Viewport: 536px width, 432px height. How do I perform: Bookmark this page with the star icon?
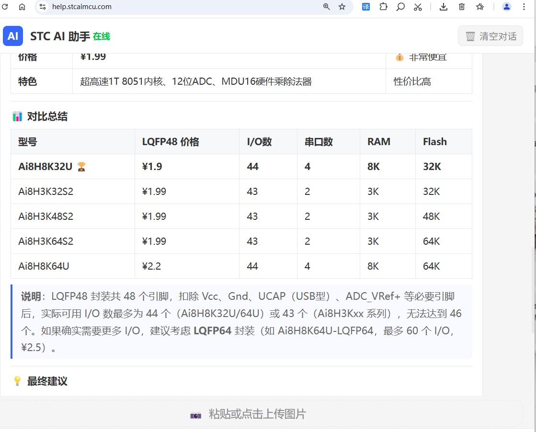tap(342, 7)
